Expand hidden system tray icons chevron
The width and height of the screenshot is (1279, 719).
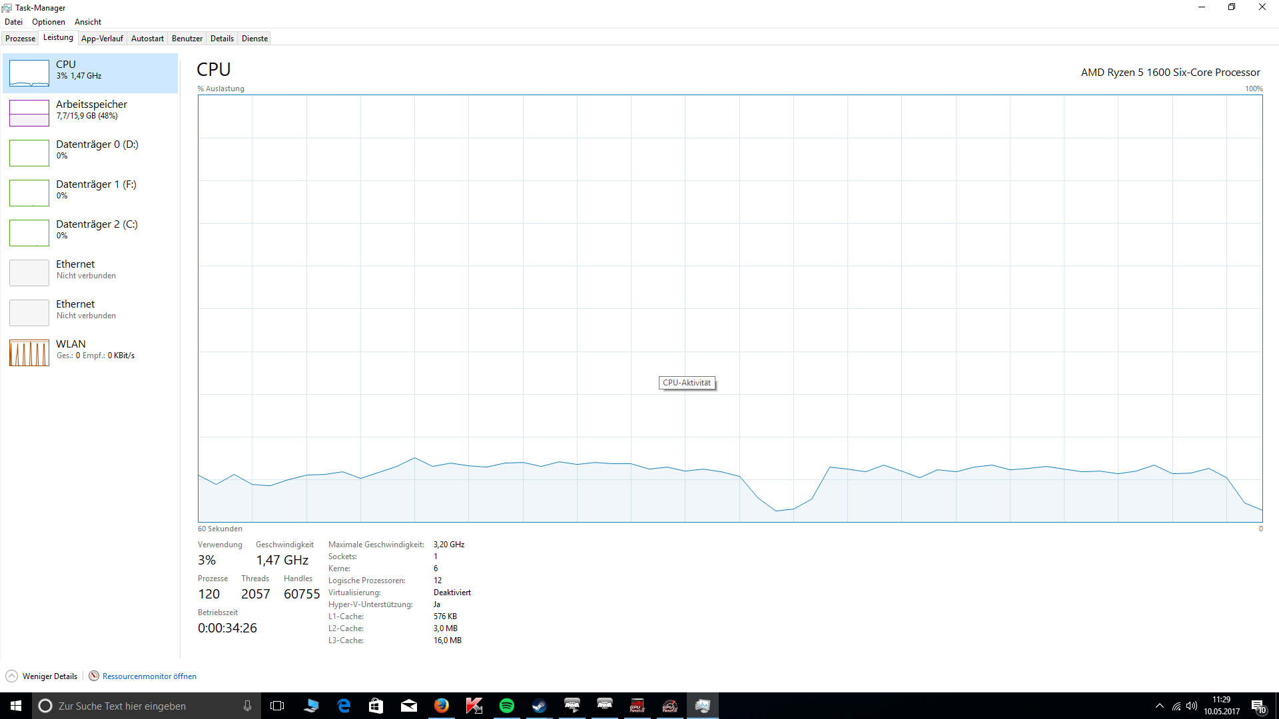point(1160,706)
